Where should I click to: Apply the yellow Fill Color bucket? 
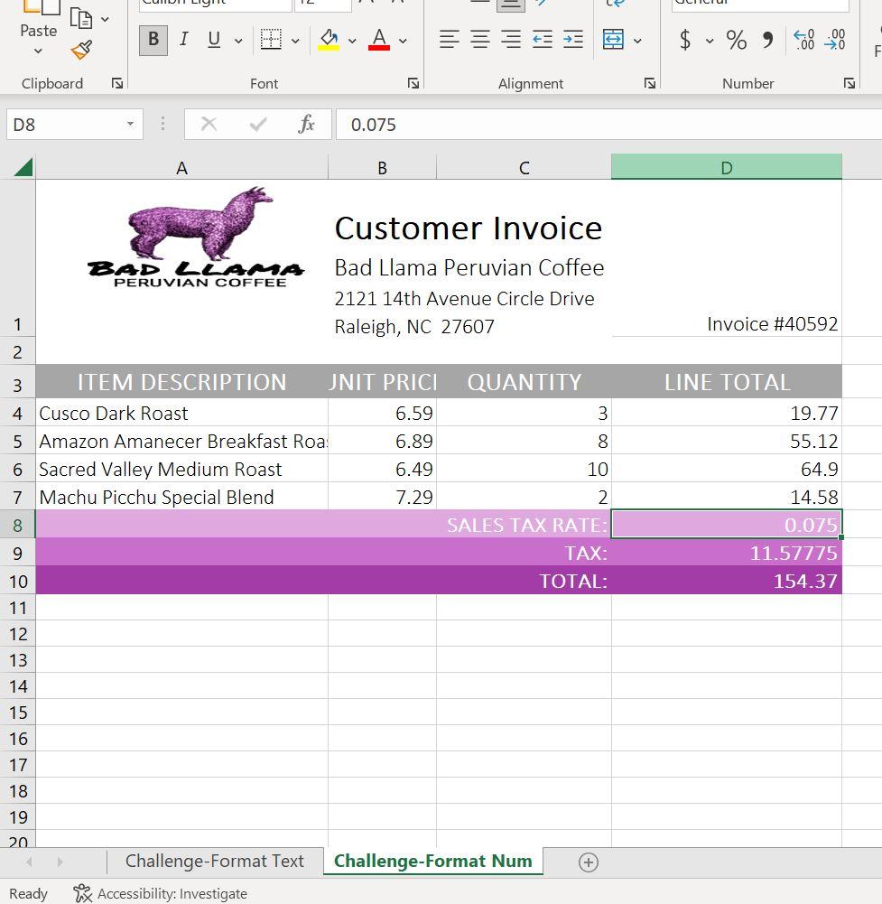[x=329, y=40]
